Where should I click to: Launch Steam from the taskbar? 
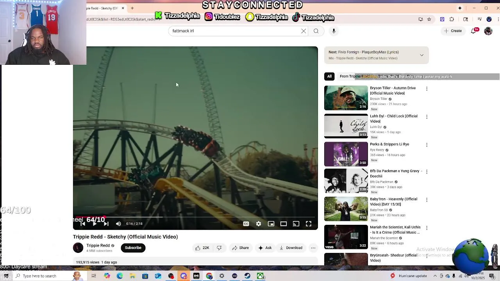point(247,276)
